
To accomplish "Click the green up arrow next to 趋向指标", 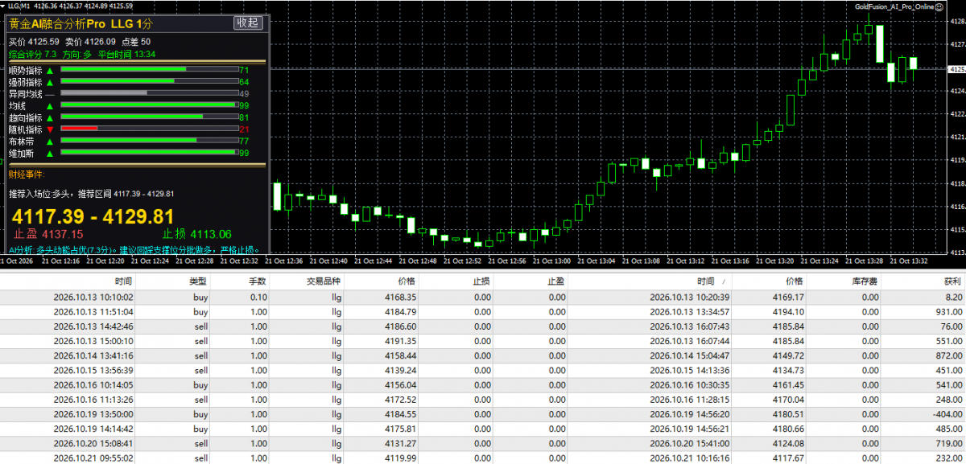I will pos(50,117).
